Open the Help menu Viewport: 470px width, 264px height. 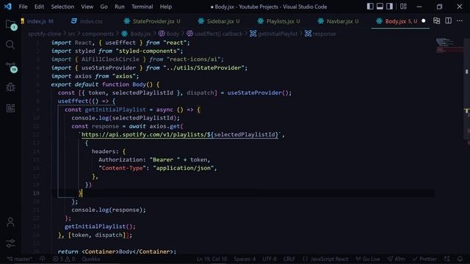tap(165, 7)
